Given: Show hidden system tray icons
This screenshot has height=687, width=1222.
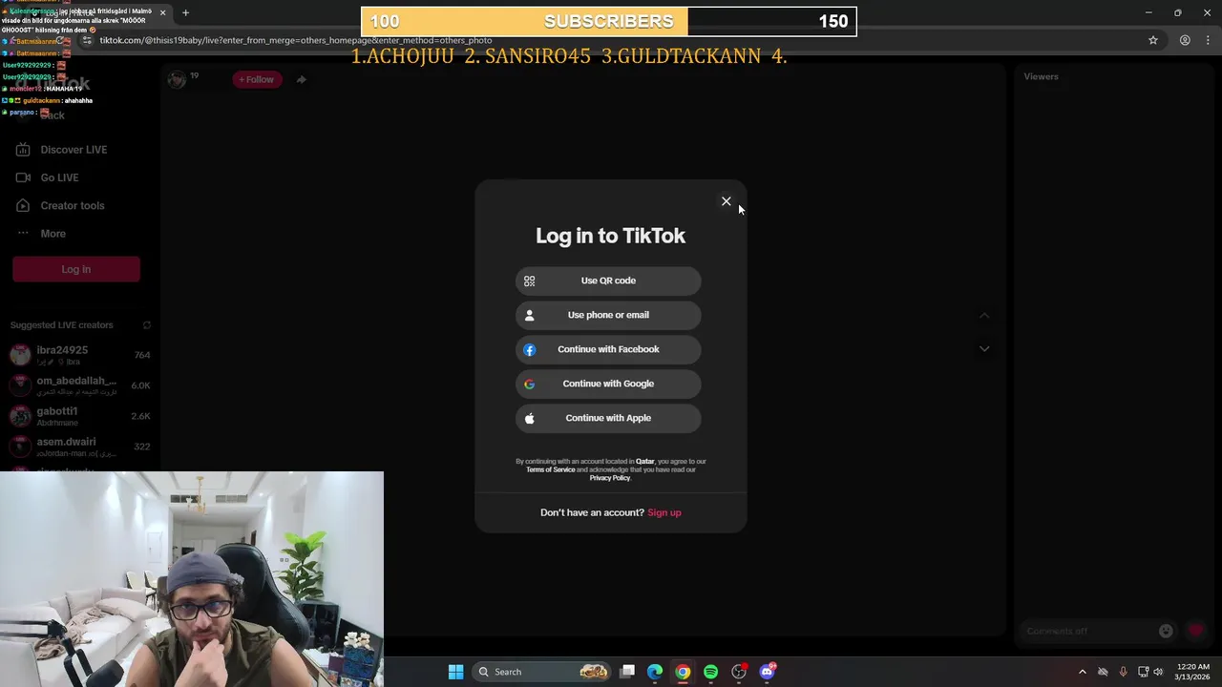Looking at the screenshot, I should pyautogui.click(x=1082, y=672).
